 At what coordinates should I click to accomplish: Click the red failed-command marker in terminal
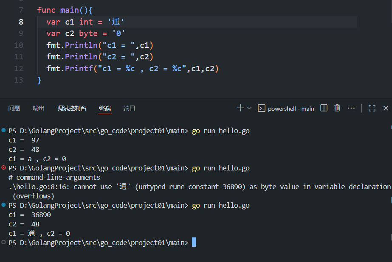(4, 168)
